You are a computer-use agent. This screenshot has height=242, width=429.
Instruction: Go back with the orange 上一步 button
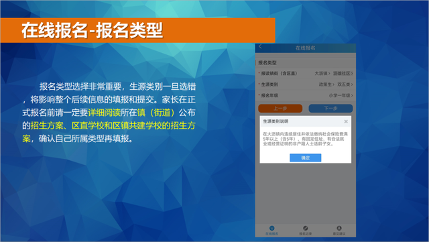pos(280,109)
